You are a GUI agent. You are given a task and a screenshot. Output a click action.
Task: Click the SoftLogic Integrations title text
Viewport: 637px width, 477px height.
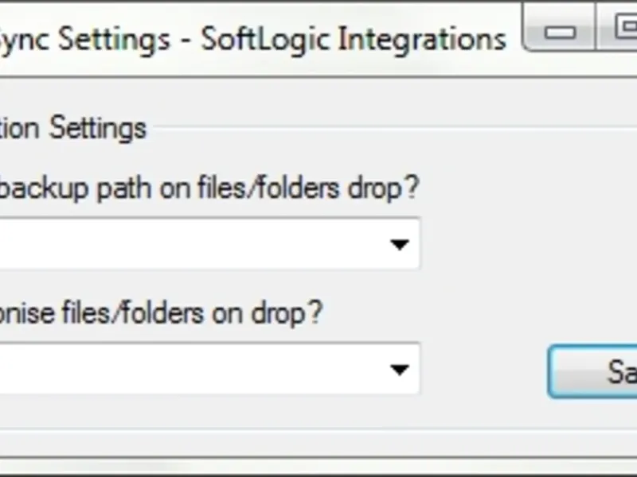[354, 38]
